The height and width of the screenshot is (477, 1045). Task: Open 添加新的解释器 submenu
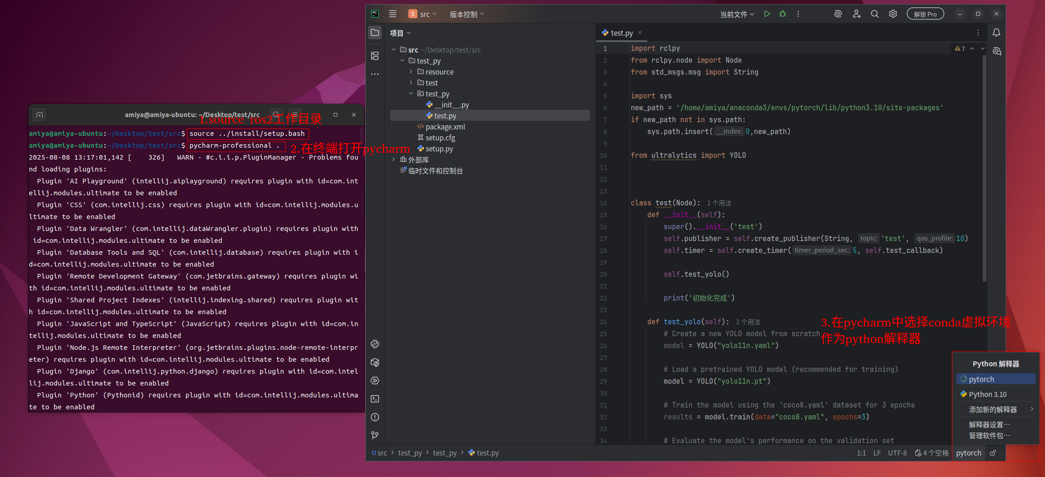992,409
